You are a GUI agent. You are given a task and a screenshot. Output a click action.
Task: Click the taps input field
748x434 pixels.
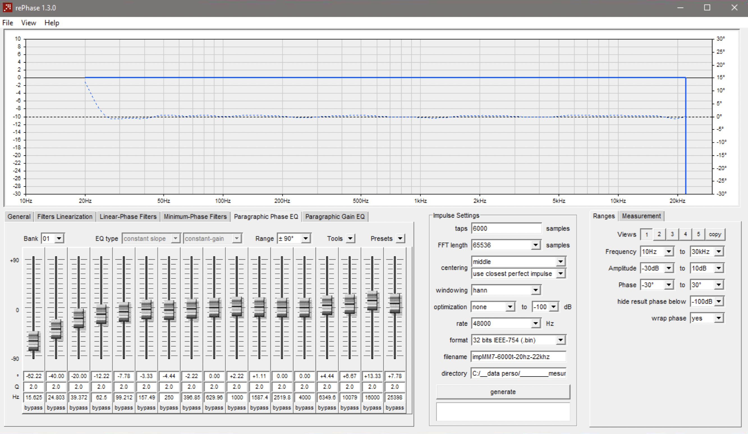point(506,228)
